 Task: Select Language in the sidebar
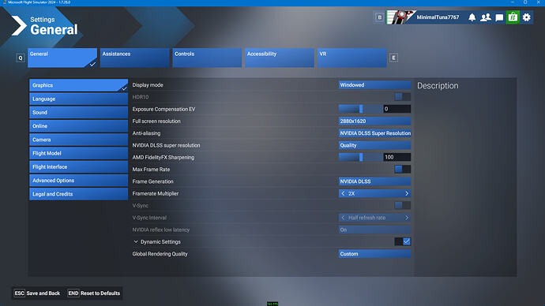coord(78,99)
